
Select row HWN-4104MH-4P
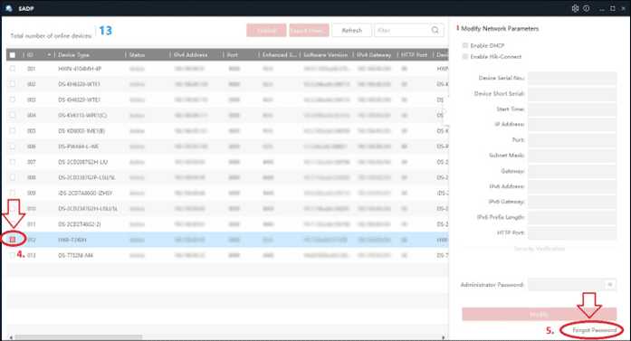[227, 69]
